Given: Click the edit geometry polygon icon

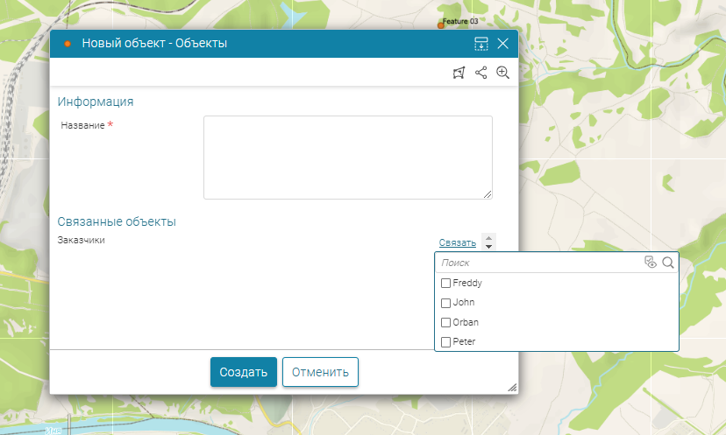Looking at the screenshot, I should tap(458, 73).
